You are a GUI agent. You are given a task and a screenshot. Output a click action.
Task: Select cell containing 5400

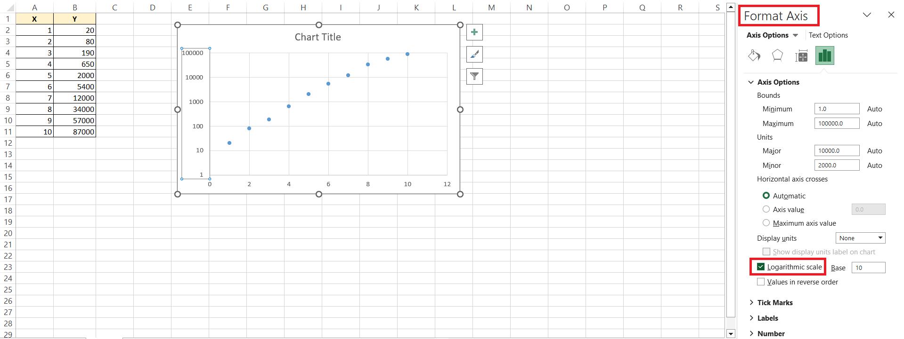coord(74,87)
